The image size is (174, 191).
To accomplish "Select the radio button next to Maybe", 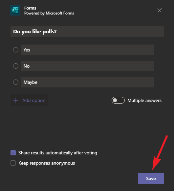I will [x=16, y=82].
